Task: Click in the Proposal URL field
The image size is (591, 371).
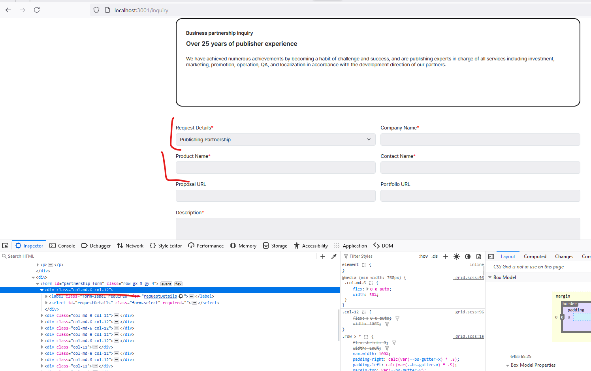Action: [x=275, y=196]
